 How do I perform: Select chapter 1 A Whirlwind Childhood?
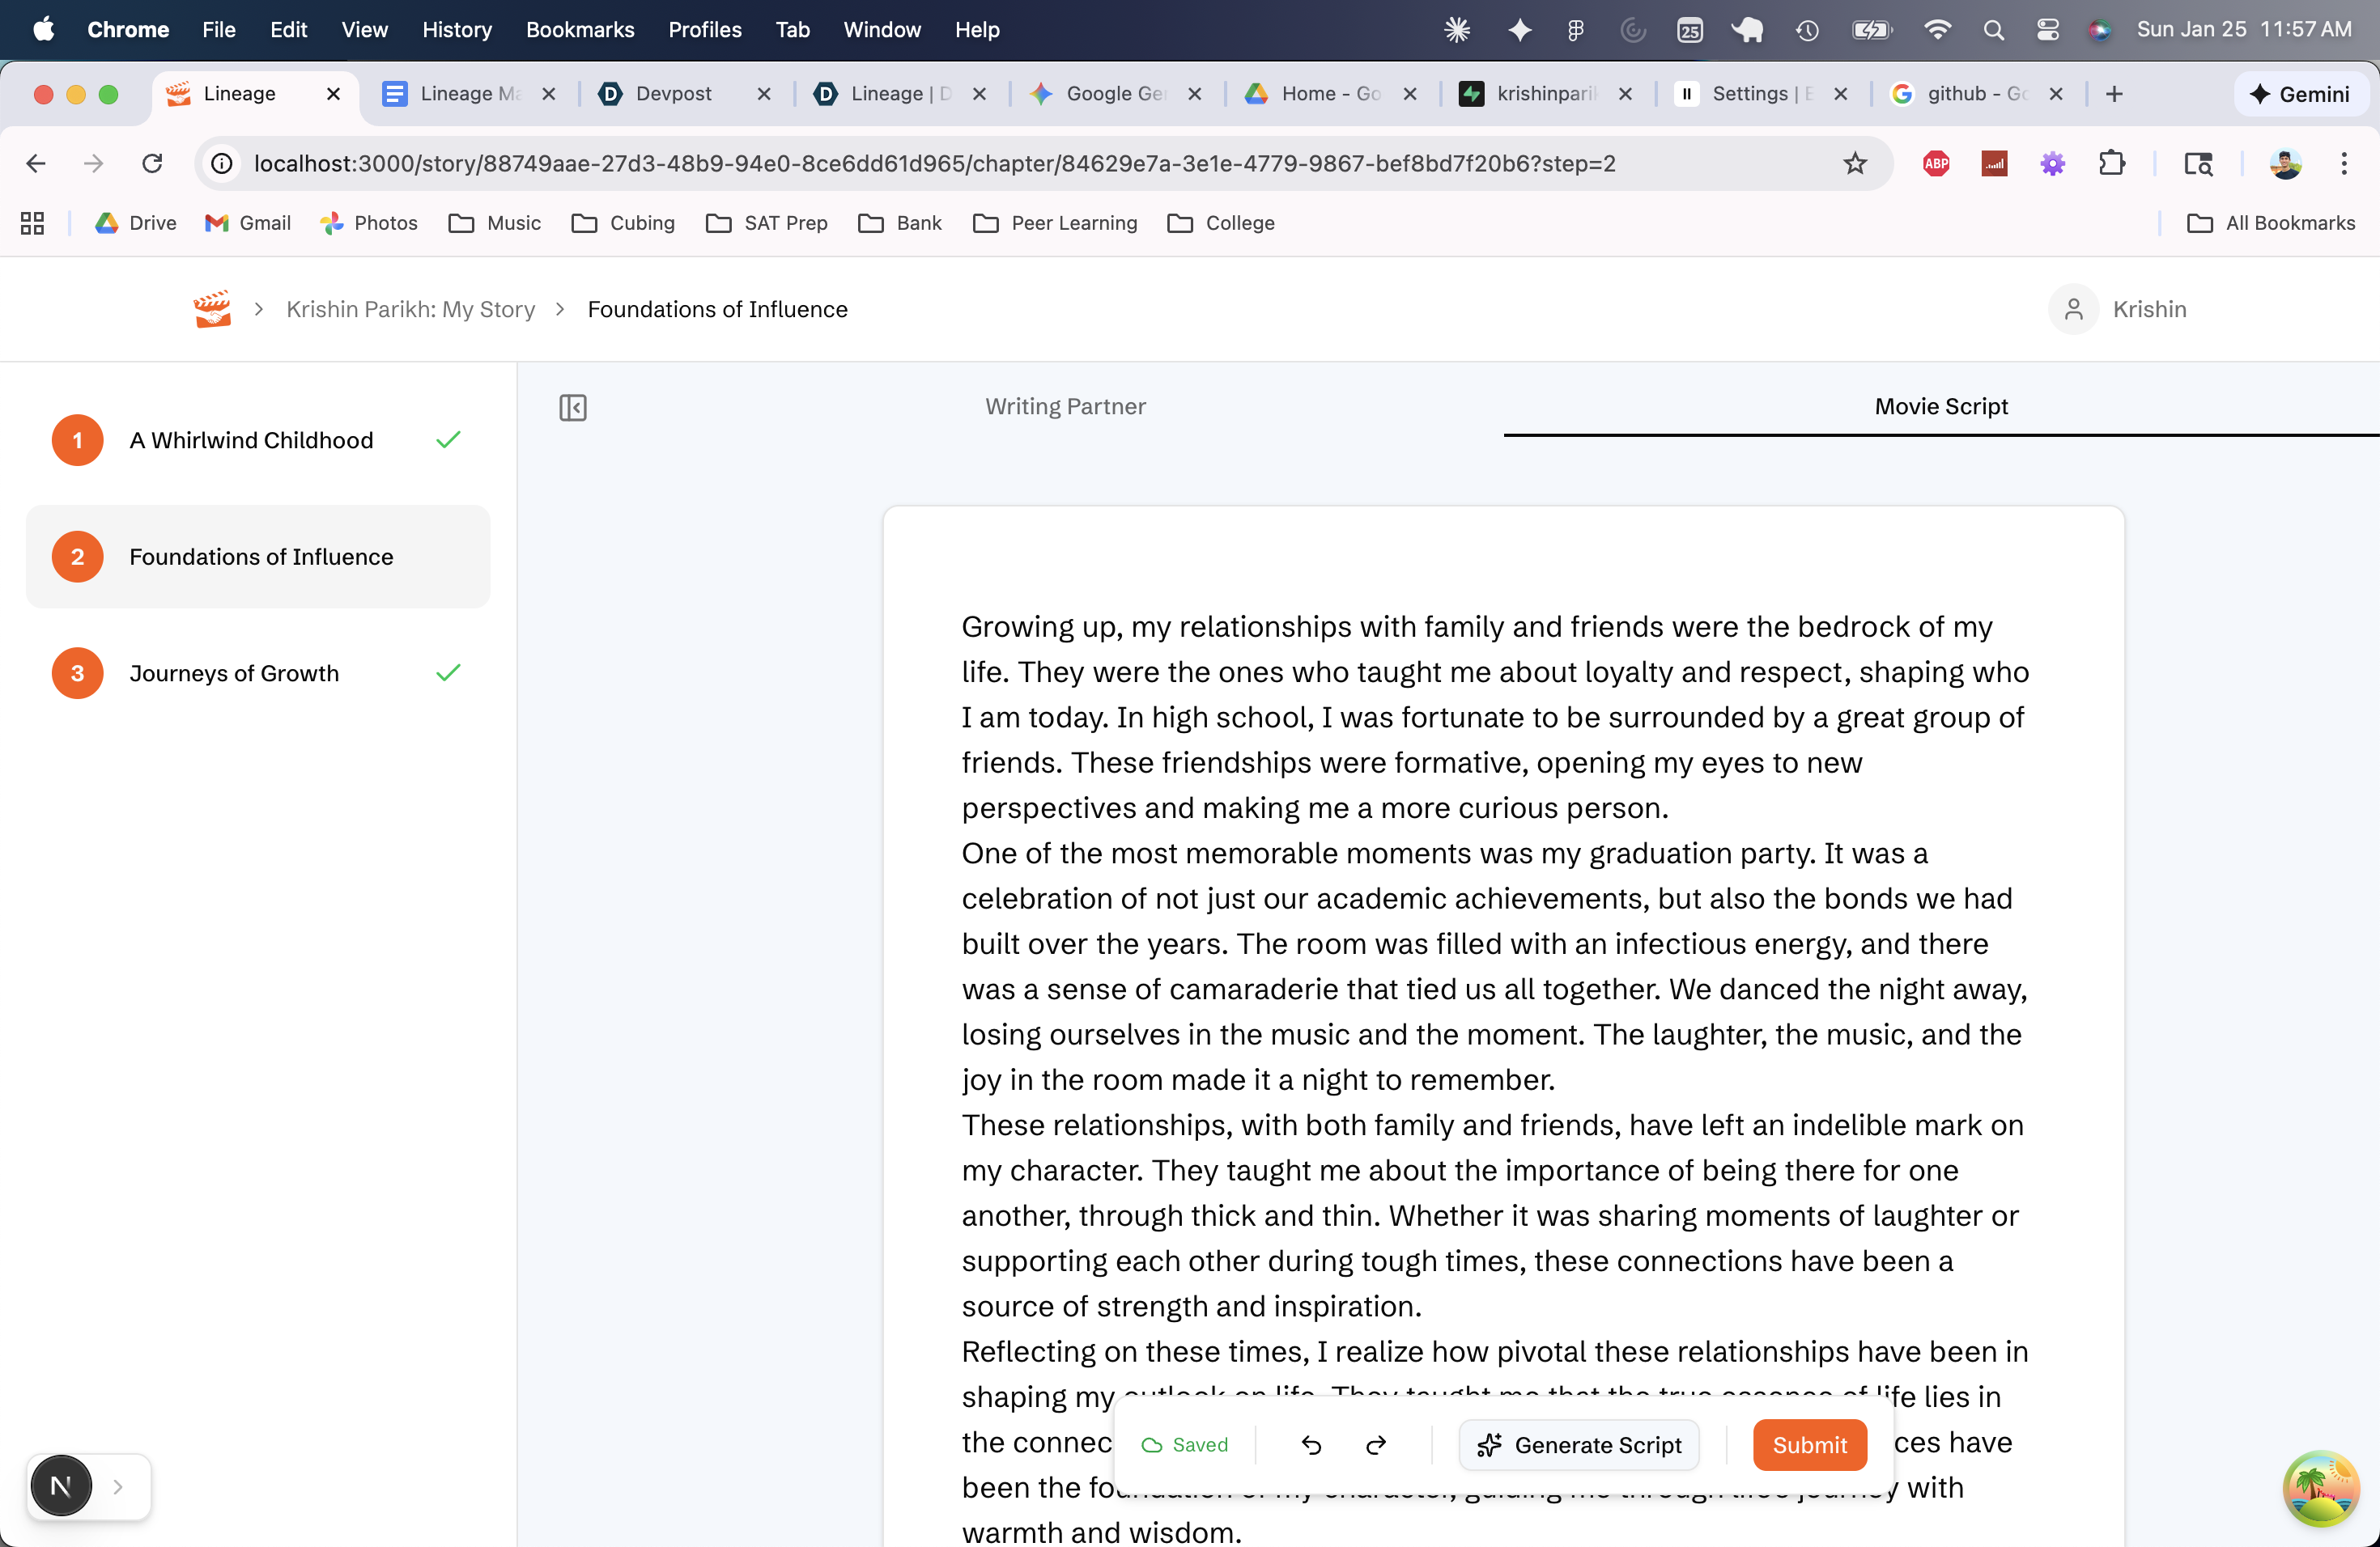pos(251,441)
